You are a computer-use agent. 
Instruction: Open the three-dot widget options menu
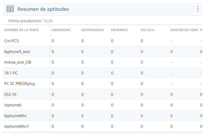198,9
